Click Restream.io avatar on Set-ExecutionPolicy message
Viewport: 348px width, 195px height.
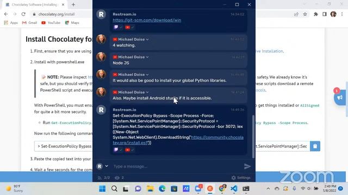pyautogui.click(x=101, y=110)
